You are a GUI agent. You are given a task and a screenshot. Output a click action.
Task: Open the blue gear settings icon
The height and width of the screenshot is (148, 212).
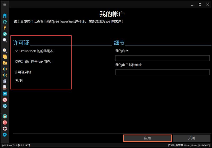(5, 135)
